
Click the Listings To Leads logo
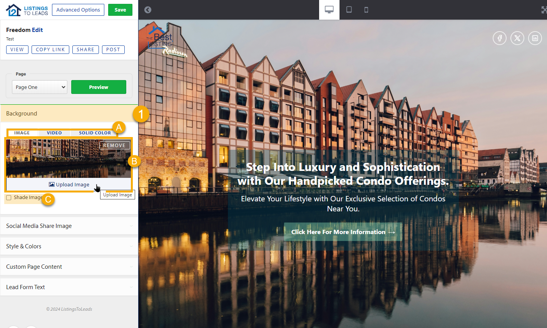tap(27, 10)
